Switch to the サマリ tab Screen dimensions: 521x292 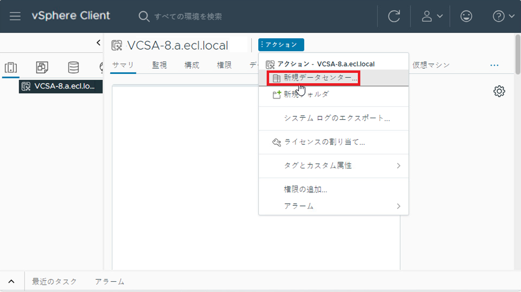pos(123,65)
